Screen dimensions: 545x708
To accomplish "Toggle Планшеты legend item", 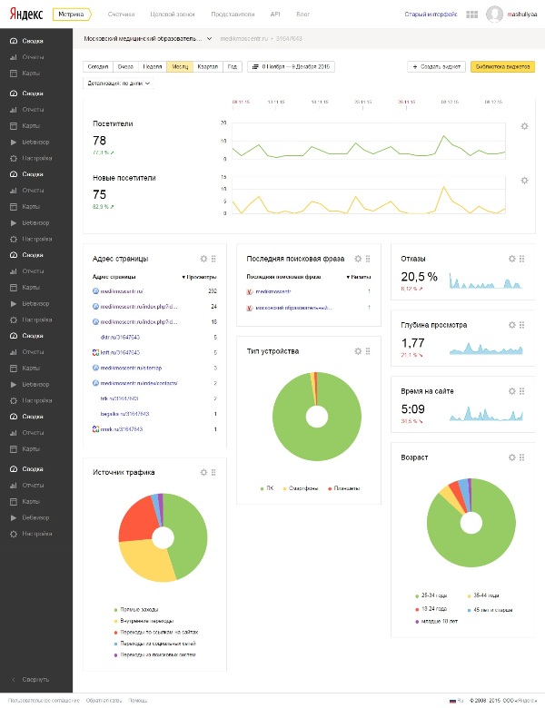I will 344,488.
